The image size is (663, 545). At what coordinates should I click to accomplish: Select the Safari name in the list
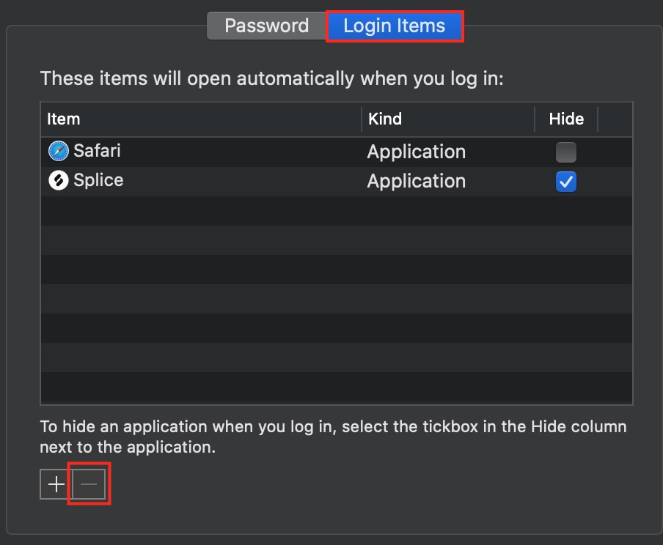click(98, 151)
